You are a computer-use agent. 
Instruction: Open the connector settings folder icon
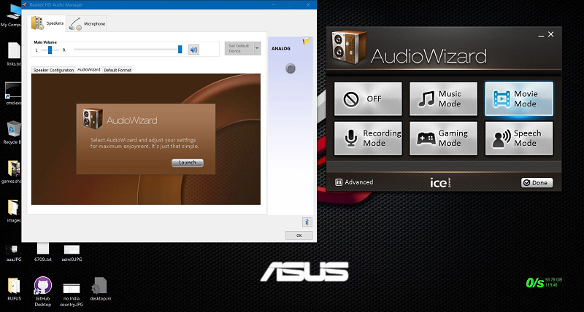click(307, 41)
